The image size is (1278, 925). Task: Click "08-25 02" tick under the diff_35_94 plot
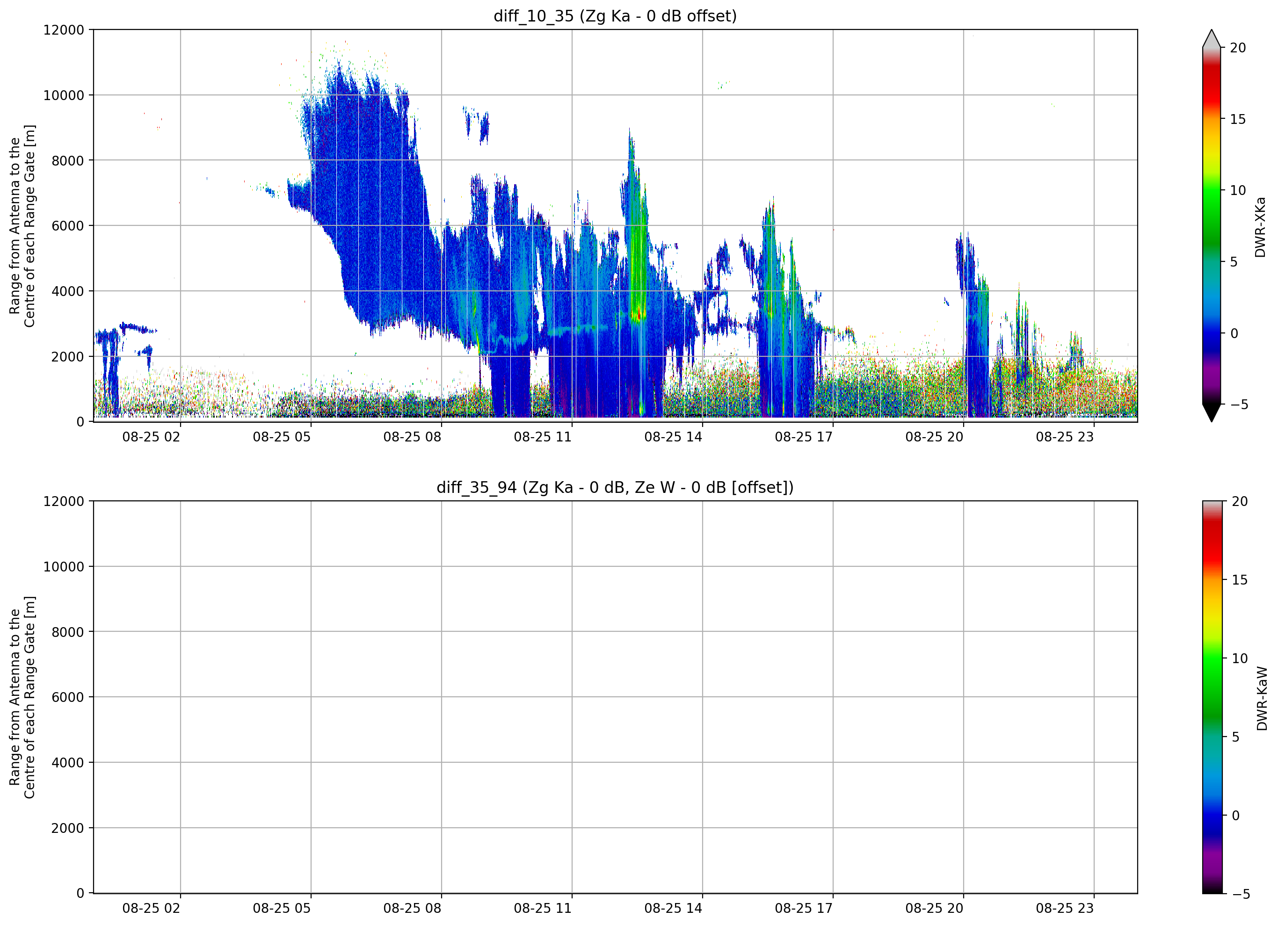coord(151,909)
